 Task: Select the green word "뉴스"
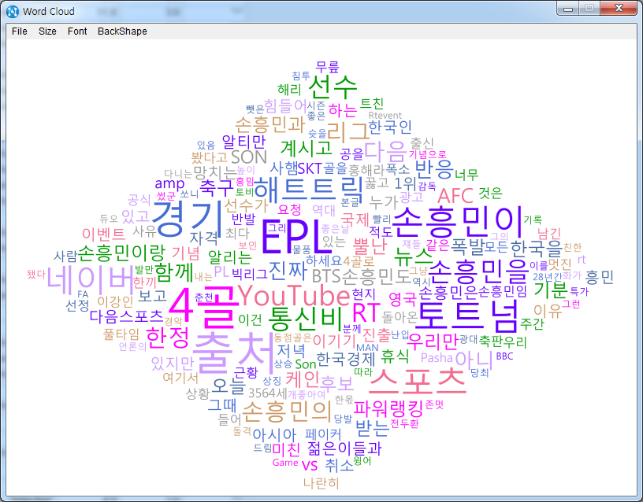pyautogui.click(x=413, y=257)
